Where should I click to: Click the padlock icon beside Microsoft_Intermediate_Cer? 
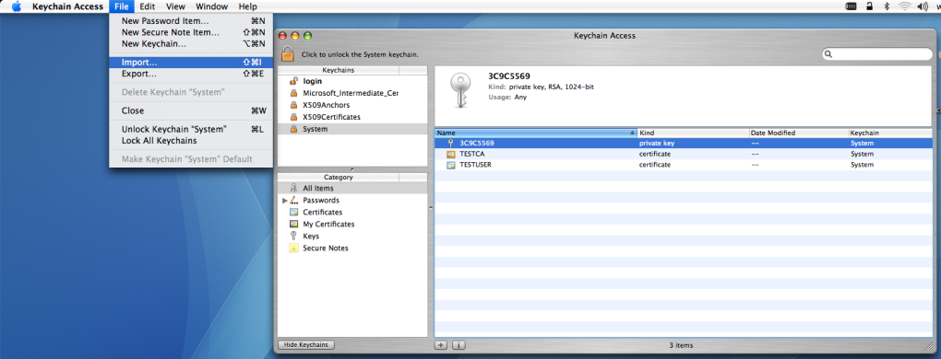click(293, 93)
